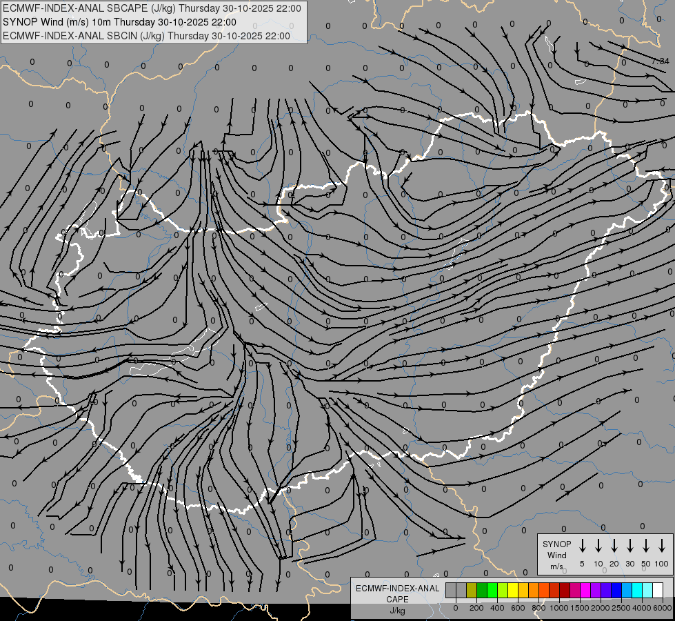
Task: Click the 800 tick label on the CAPE scale
Action: 538,608
